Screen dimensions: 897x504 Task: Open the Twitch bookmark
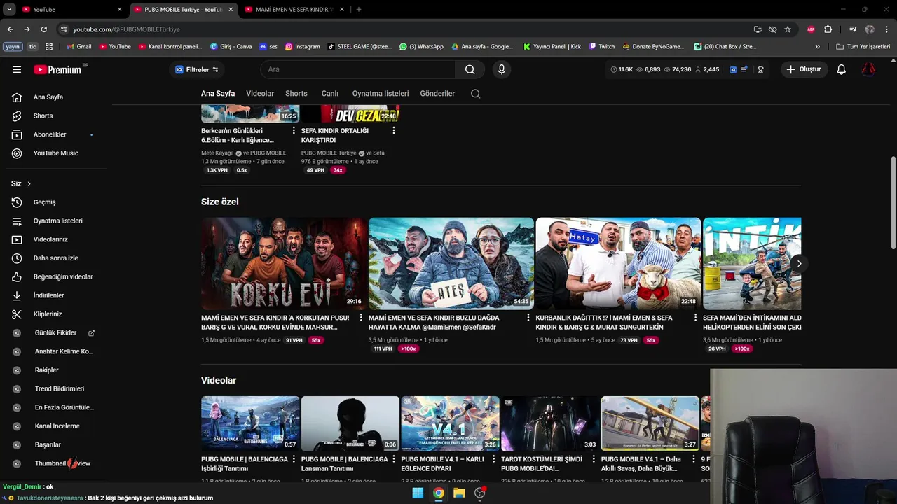(602, 47)
